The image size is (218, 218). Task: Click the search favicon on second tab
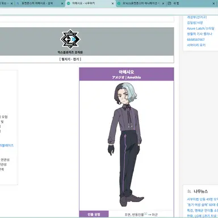coord(18,3)
